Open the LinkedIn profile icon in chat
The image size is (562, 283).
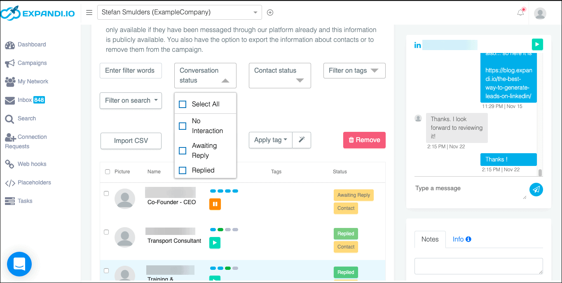coord(418,45)
